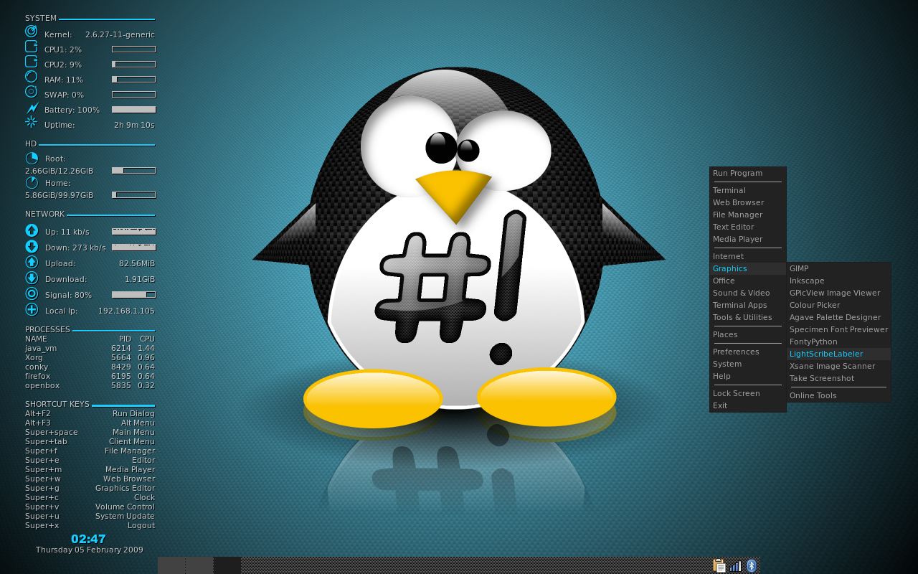
Task: Select the highlighted LightScribeLabeler entry
Action: click(839, 354)
